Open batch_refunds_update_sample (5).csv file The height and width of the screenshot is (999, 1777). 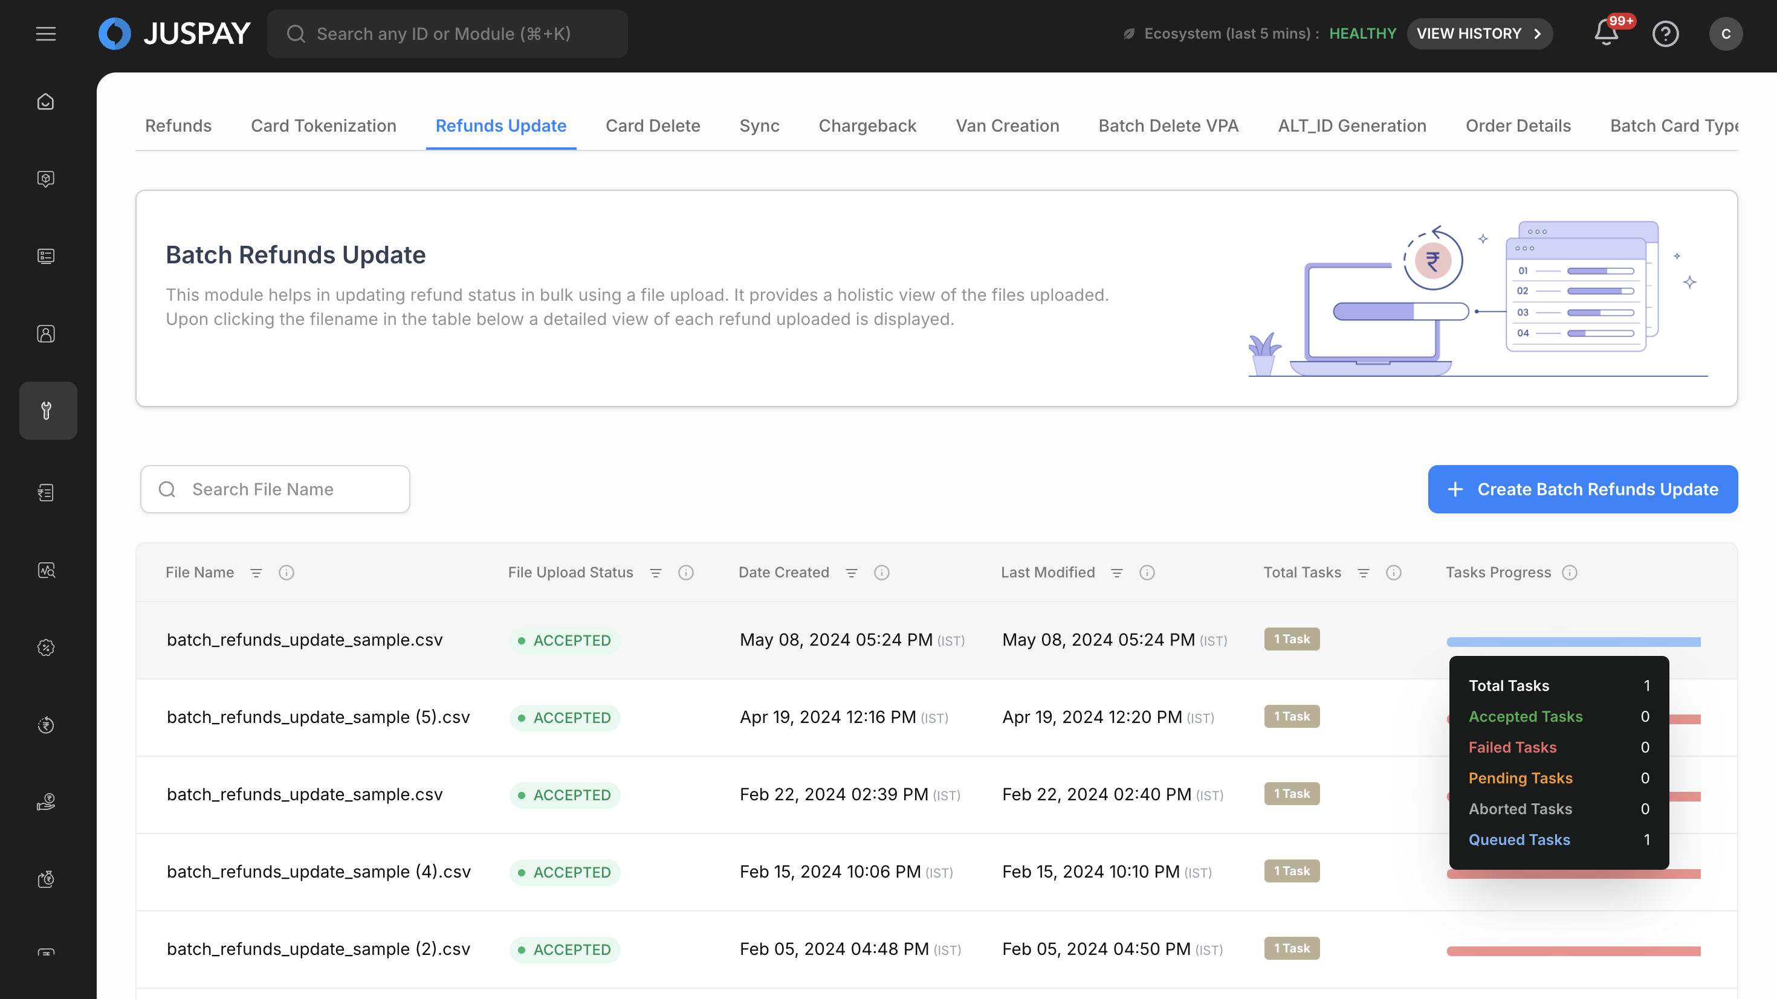(318, 717)
